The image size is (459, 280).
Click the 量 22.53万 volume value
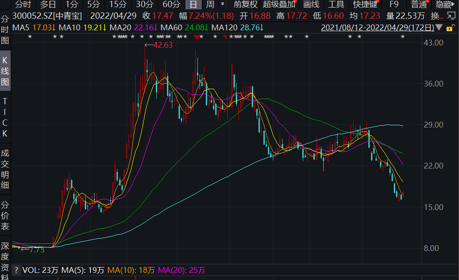(x=405, y=16)
